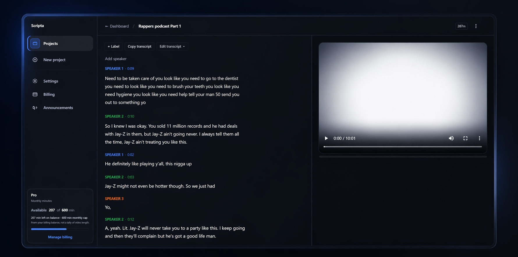The image size is (518, 257).
Task: Click the paragraph starting 'So I knew I was okay'
Action: point(172,134)
